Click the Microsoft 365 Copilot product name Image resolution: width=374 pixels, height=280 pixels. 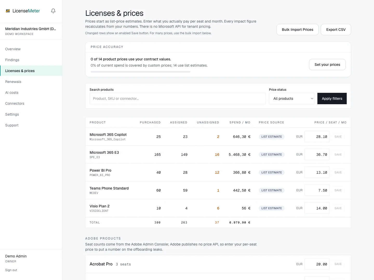(x=108, y=135)
